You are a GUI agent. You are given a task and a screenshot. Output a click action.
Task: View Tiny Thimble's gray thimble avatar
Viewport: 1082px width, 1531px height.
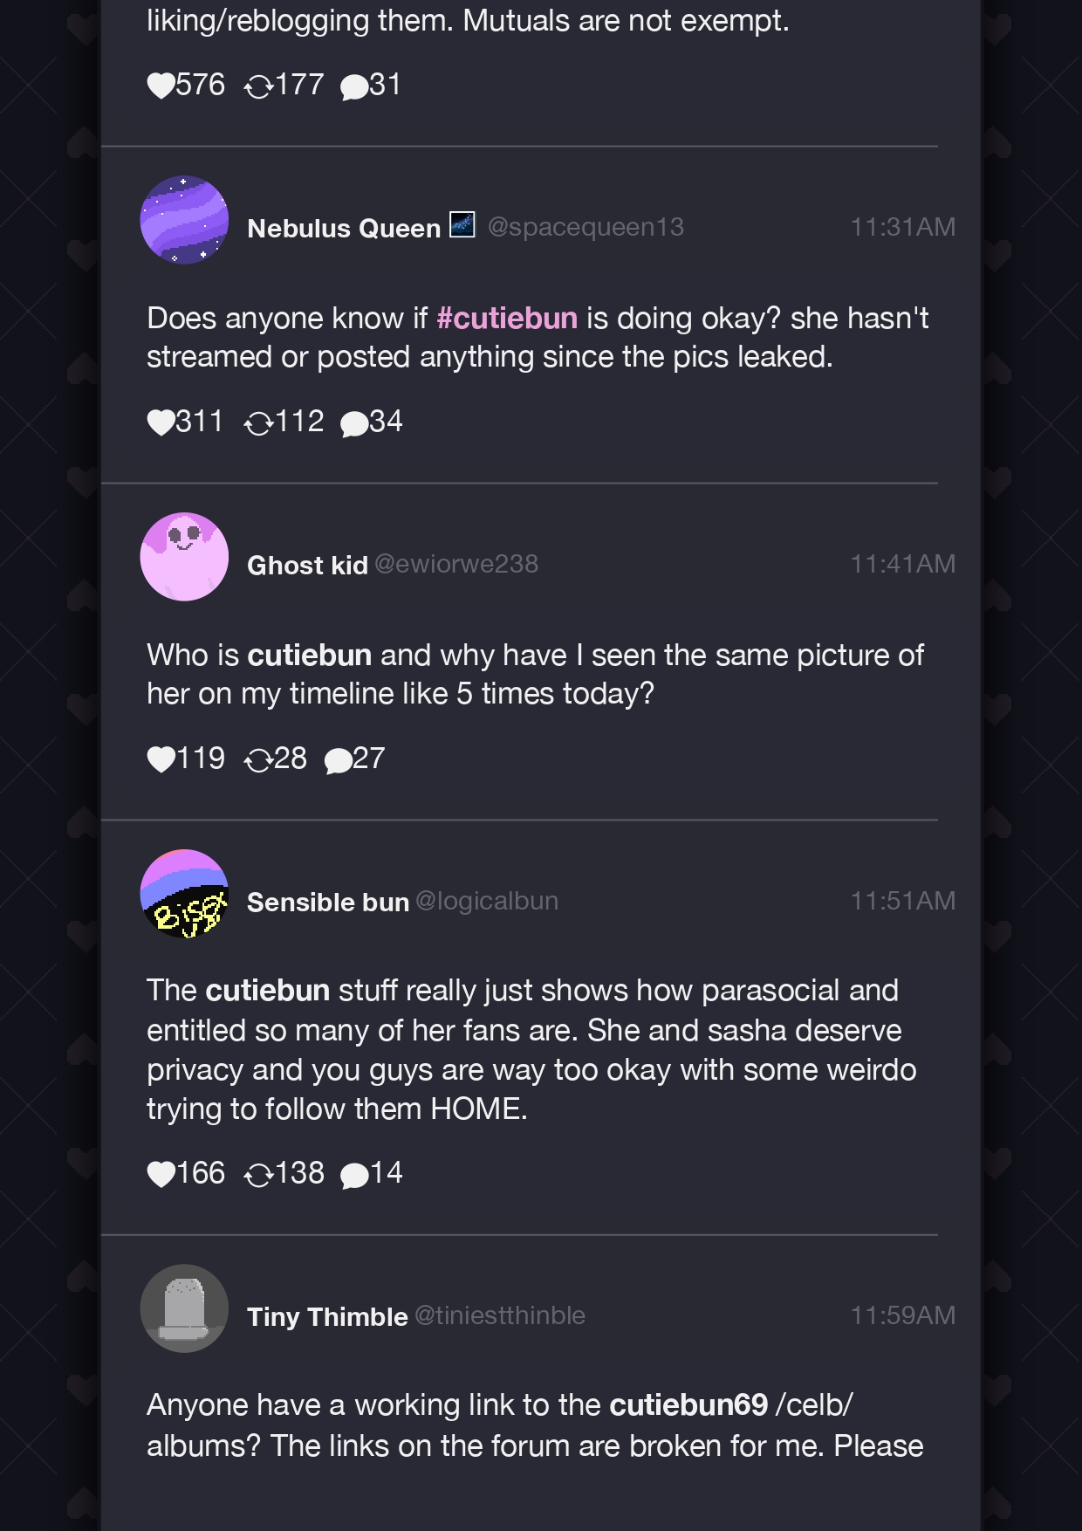tap(184, 1308)
